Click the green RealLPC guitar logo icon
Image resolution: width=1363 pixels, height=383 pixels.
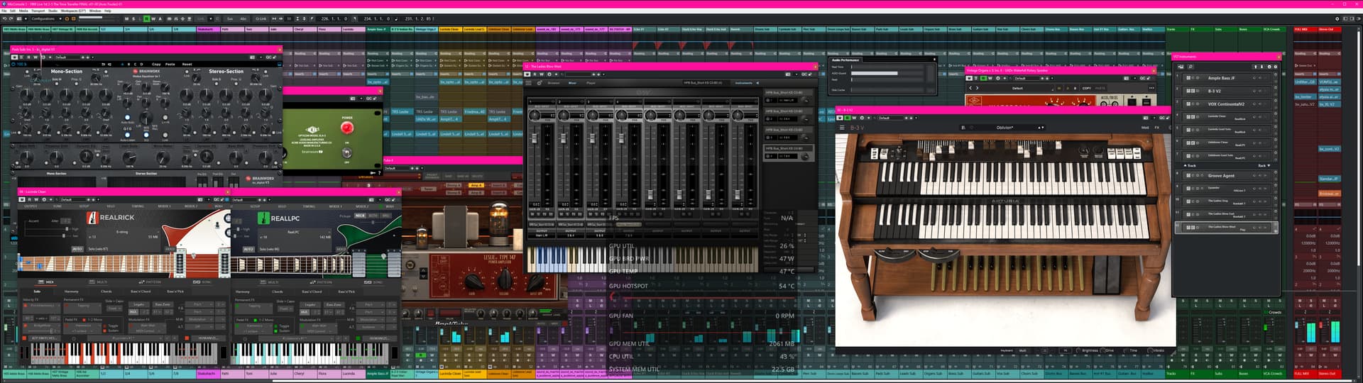click(263, 218)
